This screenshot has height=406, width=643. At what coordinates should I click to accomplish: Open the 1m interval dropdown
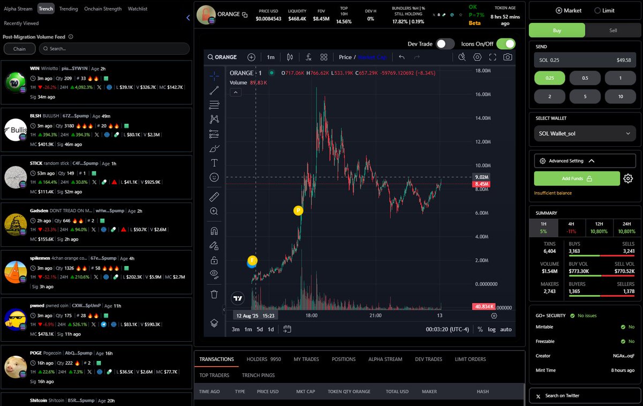[271, 57]
